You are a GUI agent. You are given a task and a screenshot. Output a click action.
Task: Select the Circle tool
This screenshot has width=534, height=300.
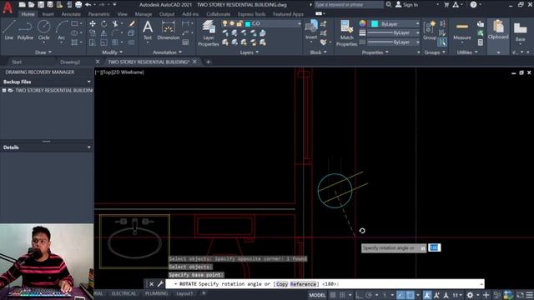[43, 30]
